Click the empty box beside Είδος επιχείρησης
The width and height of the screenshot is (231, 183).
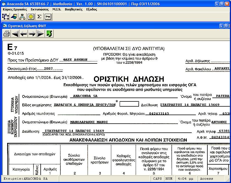tap(129, 104)
